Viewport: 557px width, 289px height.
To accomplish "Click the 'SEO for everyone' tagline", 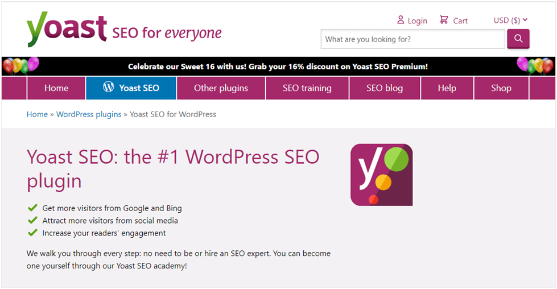I will 167,33.
